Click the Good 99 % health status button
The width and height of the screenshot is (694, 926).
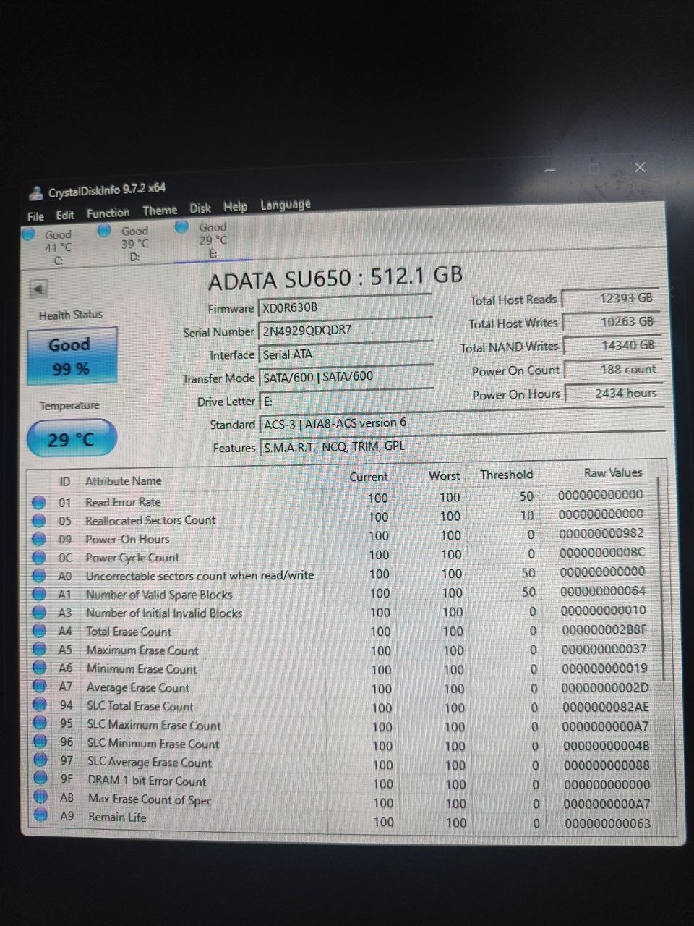[x=71, y=356]
